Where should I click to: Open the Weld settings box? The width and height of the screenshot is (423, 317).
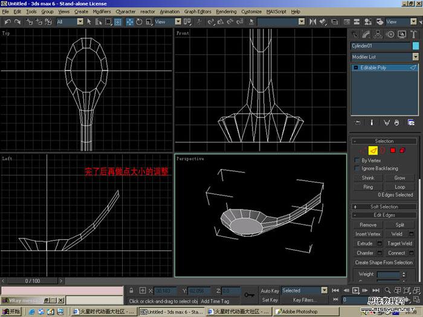pyautogui.click(x=411, y=234)
